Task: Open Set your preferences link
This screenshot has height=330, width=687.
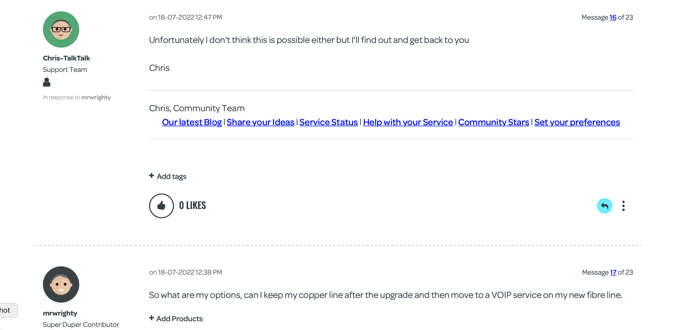Action: [577, 122]
